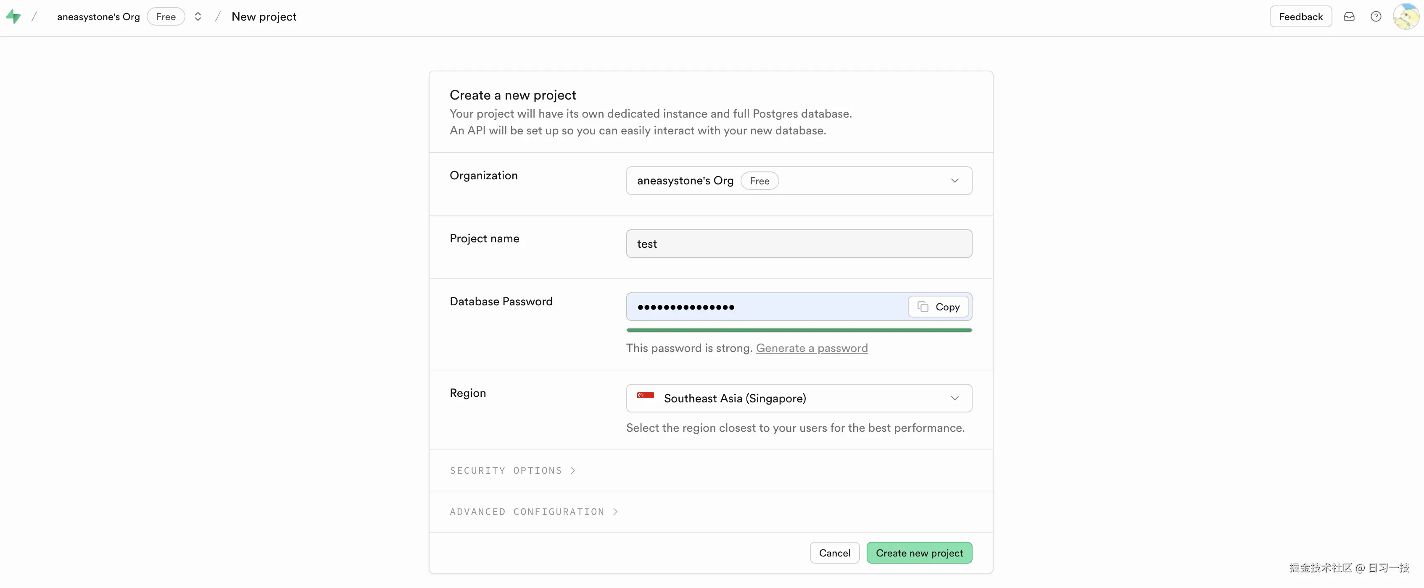1424x588 pixels.
Task: Click the New project breadcrumb
Action: click(264, 16)
